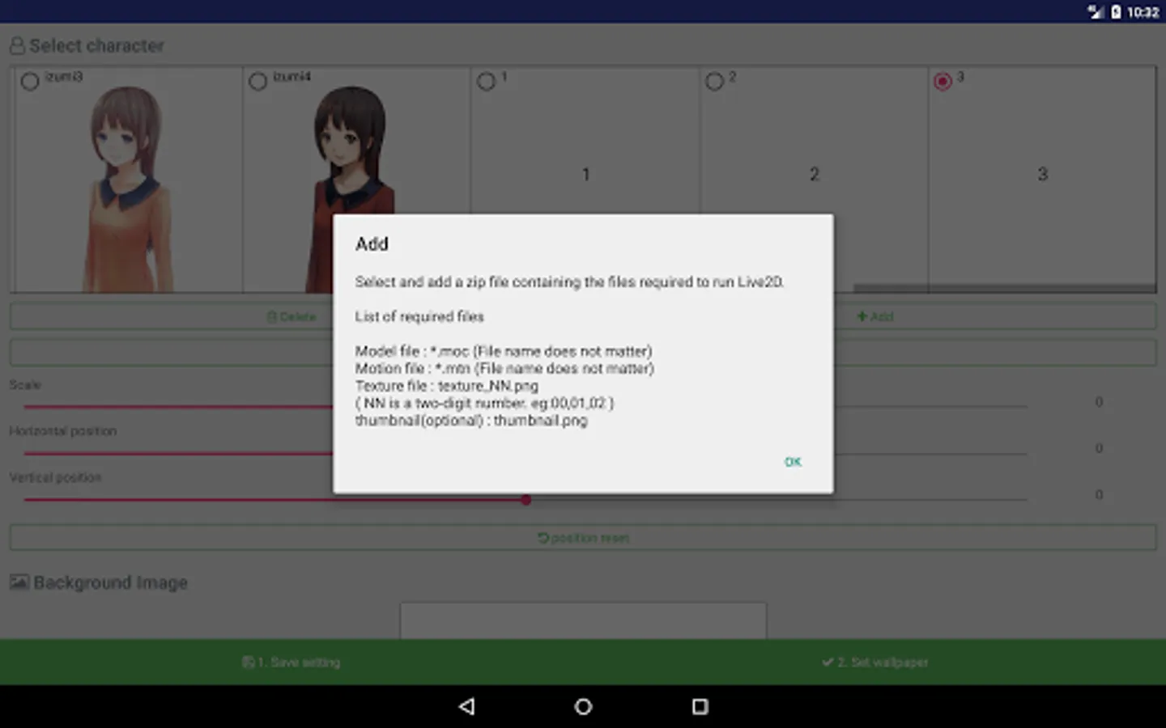Click the person icon beside Select character
Image resolution: width=1166 pixels, height=728 pixels.
pos(17,46)
